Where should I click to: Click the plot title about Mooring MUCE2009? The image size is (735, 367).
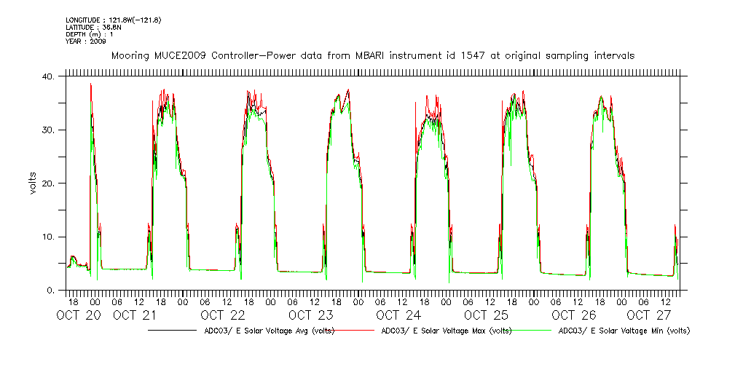pos(372,55)
